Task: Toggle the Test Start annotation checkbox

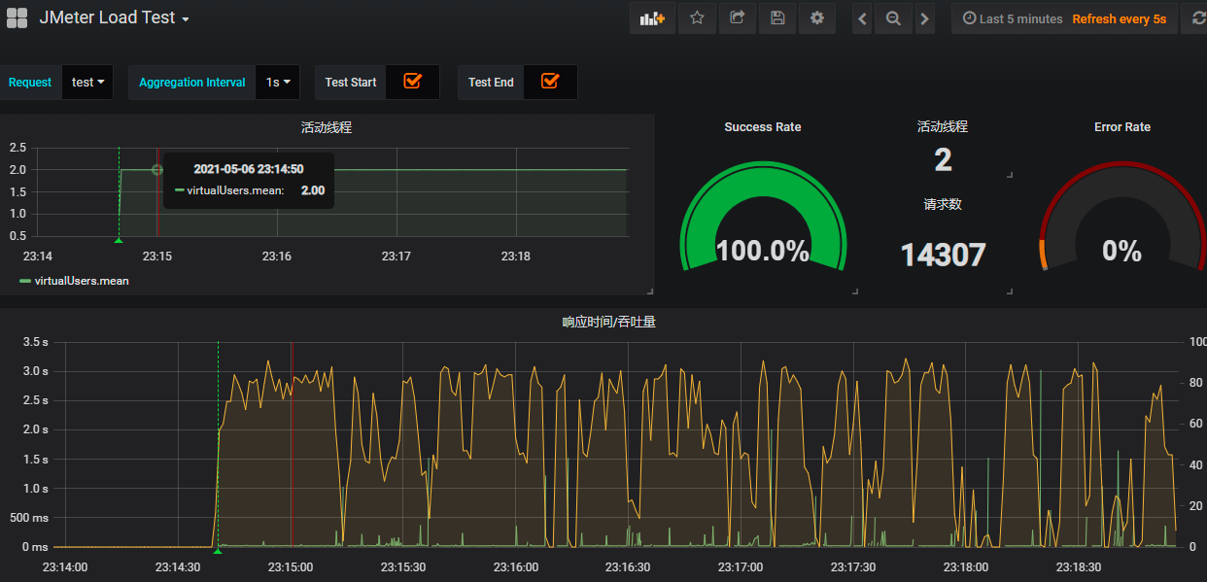Action: 412,82
